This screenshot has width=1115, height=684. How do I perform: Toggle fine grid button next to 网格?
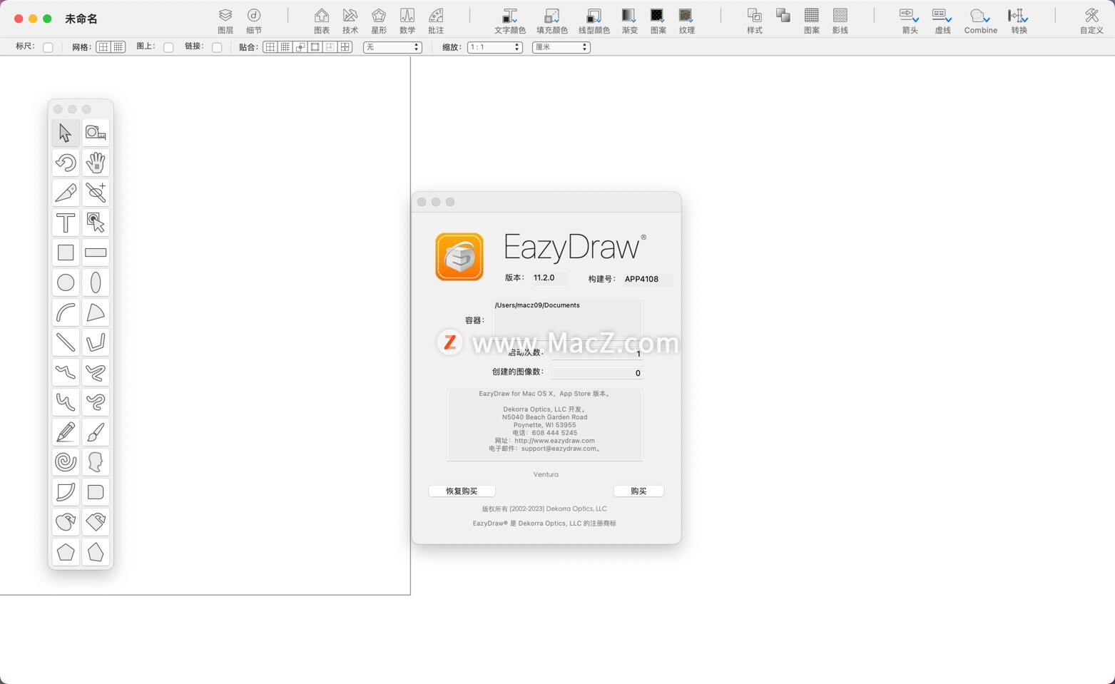(118, 47)
